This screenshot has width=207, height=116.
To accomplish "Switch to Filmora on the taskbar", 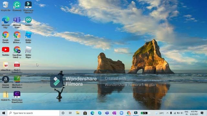I will [136, 113].
